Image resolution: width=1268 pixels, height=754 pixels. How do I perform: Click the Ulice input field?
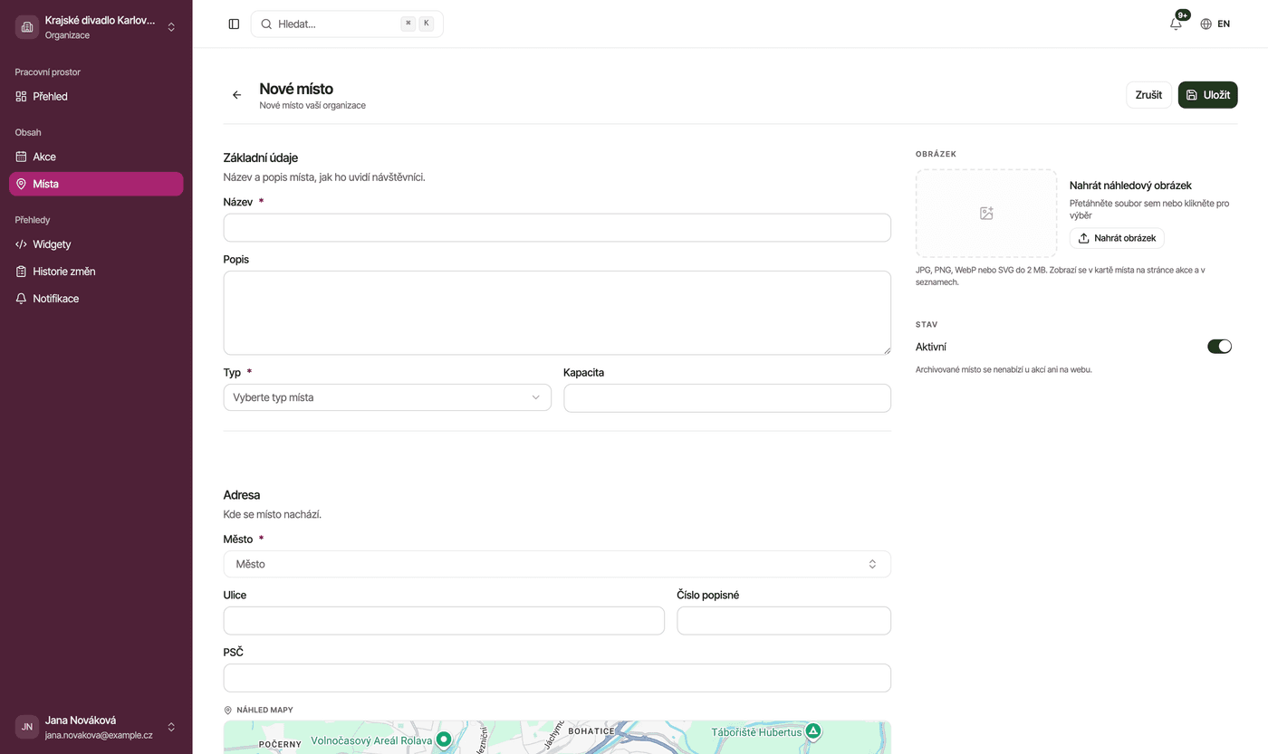(x=444, y=621)
